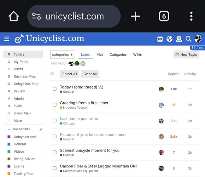Open topic Scariest unicycle moment for you
Viewport: 205px width, 177px height.
(x=90, y=150)
